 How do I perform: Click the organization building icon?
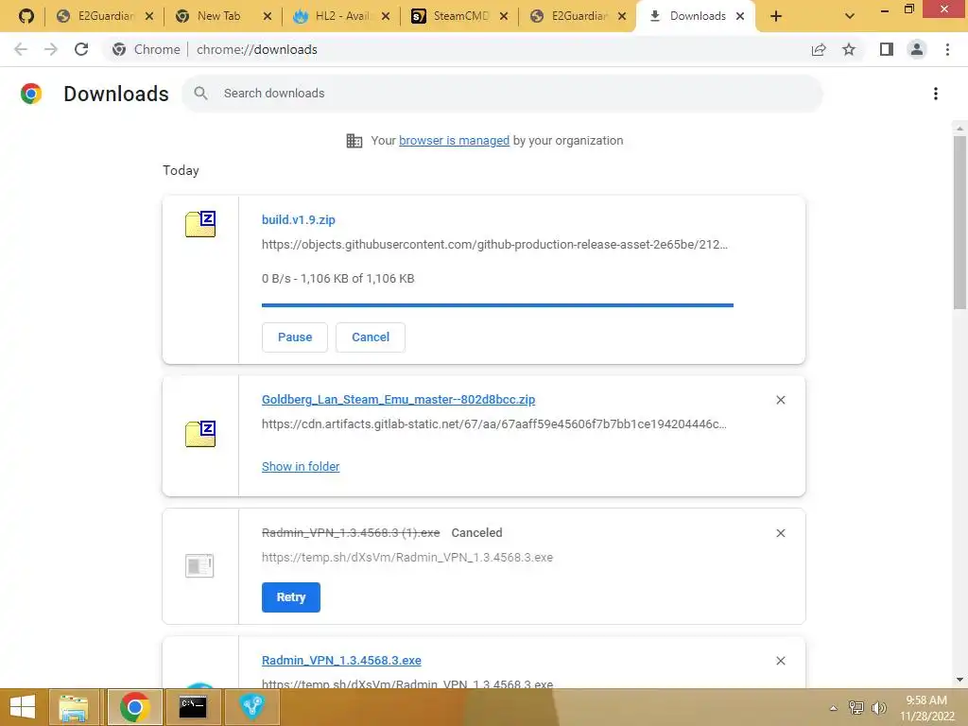354,141
